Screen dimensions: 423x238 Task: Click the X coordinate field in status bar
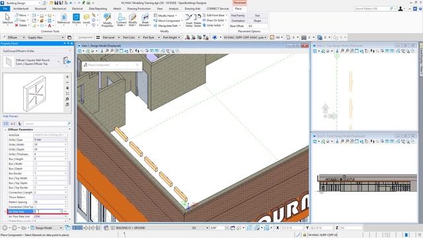292,227
